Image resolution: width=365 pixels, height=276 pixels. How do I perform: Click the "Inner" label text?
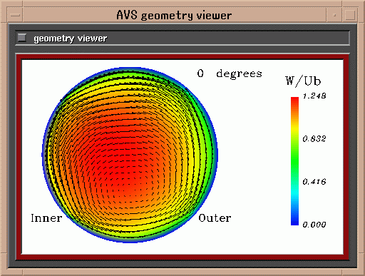coord(46,218)
